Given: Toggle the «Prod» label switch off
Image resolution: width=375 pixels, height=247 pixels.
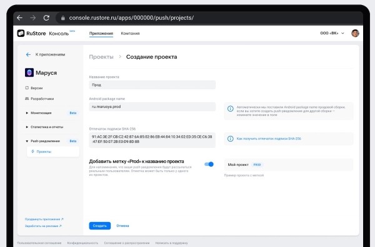Looking at the screenshot, I should tap(209, 164).
